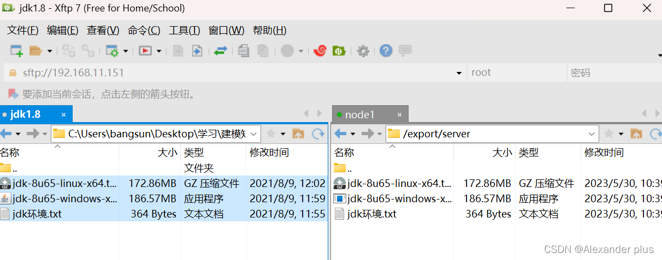Viewport: 662px width, 260px height.
Task: Click the lock icon beside the address
Action: 12,72
